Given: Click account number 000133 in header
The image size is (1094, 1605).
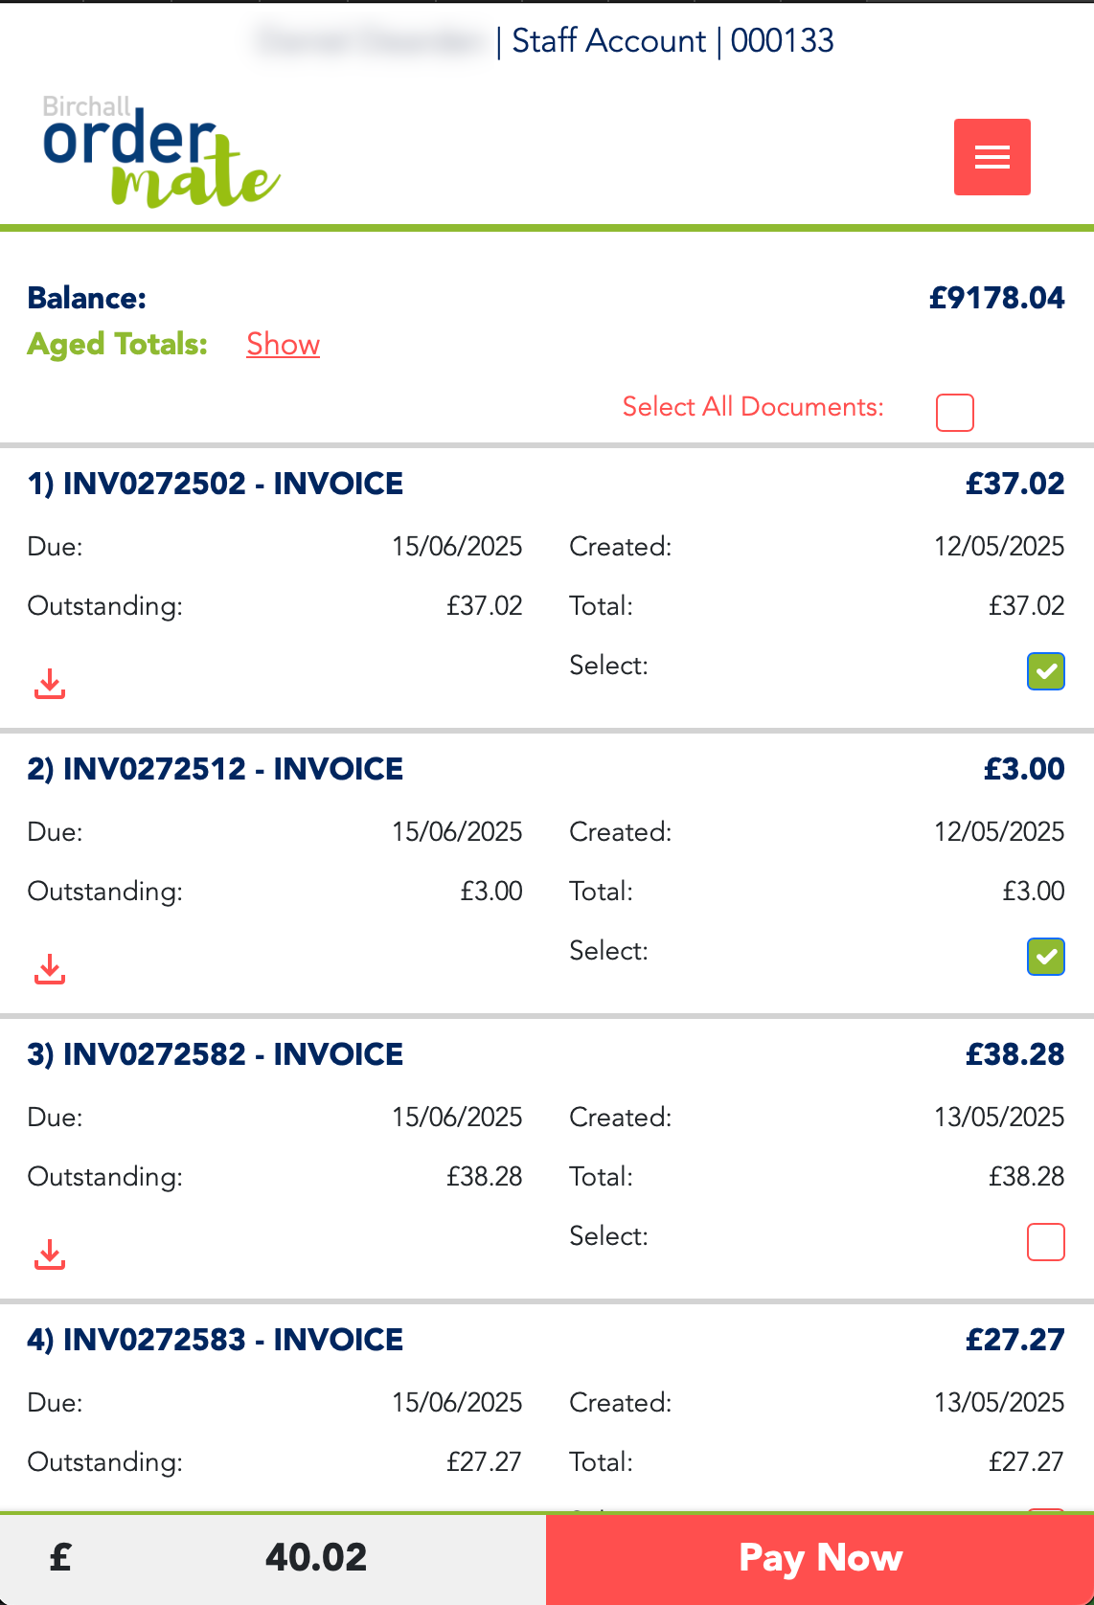Looking at the screenshot, I should 782,41.
